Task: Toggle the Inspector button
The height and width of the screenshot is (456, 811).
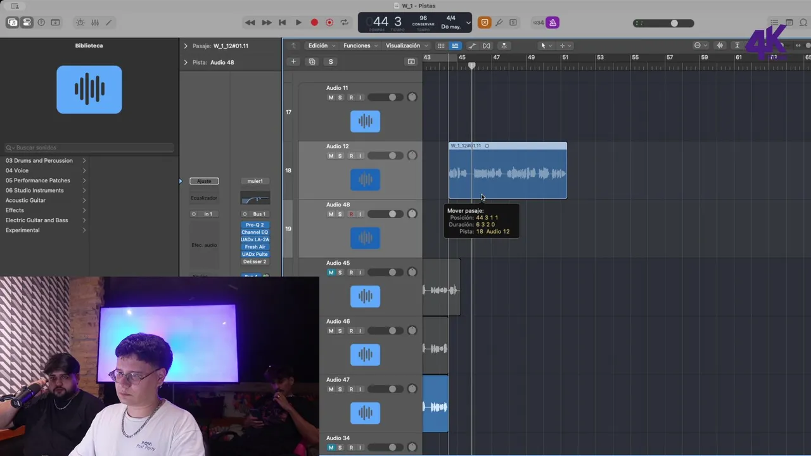Action: tap(27, 22)
